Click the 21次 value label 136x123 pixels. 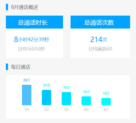(46, 85)
